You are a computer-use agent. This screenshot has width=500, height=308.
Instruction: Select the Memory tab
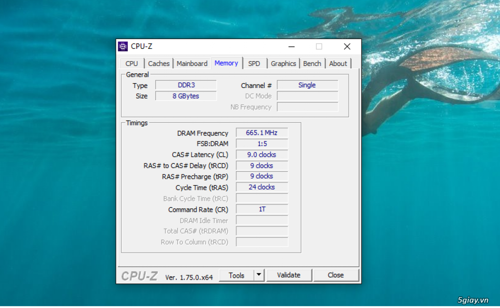[x=227, y=63]
